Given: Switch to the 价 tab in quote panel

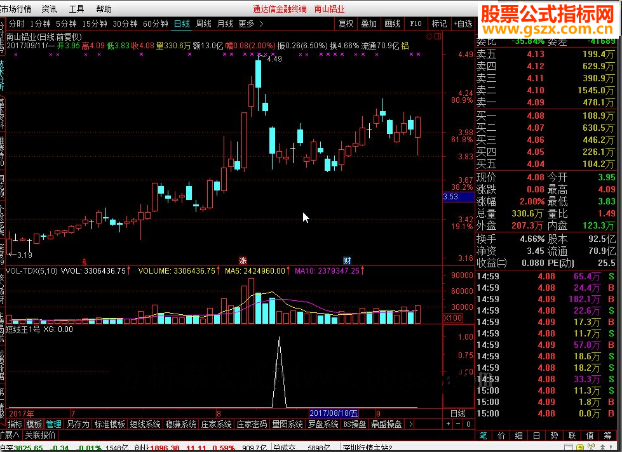Looking at the screenshot, I should (x=501, y=435).
